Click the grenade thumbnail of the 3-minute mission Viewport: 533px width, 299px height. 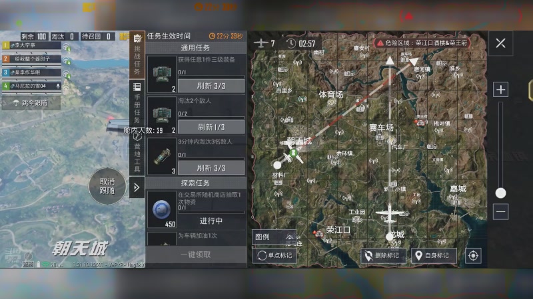(x=162, y=156)
